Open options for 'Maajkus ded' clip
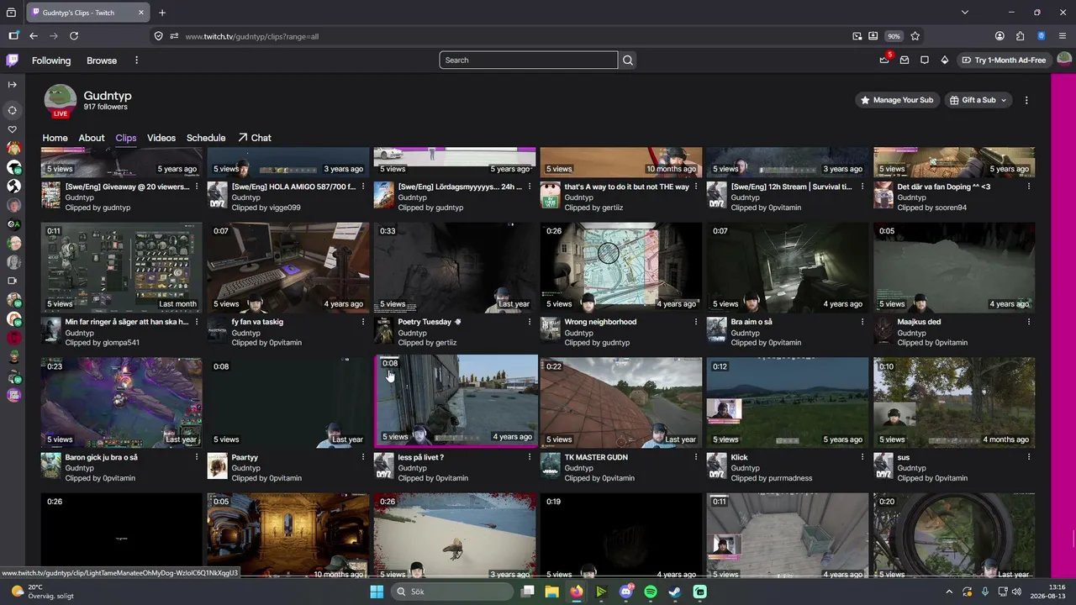 click(x=1029, y=322)
